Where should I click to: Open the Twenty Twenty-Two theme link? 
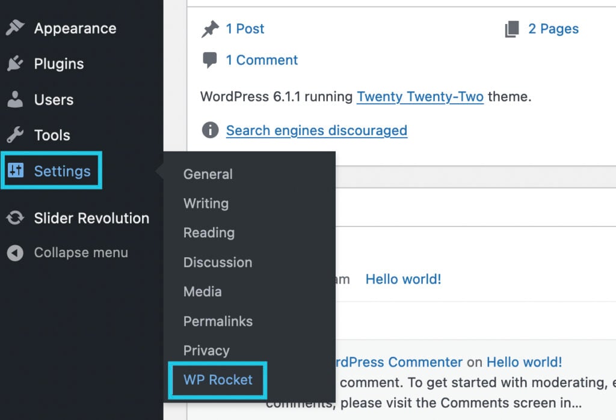pos(420,97)
